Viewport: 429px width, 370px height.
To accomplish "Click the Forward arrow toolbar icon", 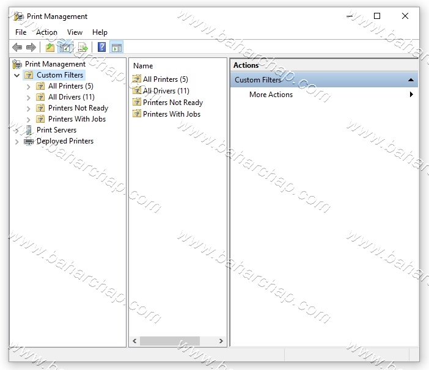I will (31, 47).
